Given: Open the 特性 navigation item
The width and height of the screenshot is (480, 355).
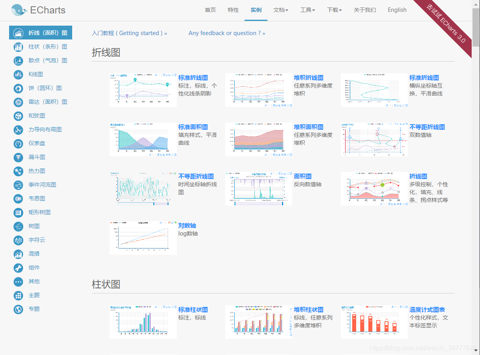Looking at the screenshot, I should tap(233, 10).
